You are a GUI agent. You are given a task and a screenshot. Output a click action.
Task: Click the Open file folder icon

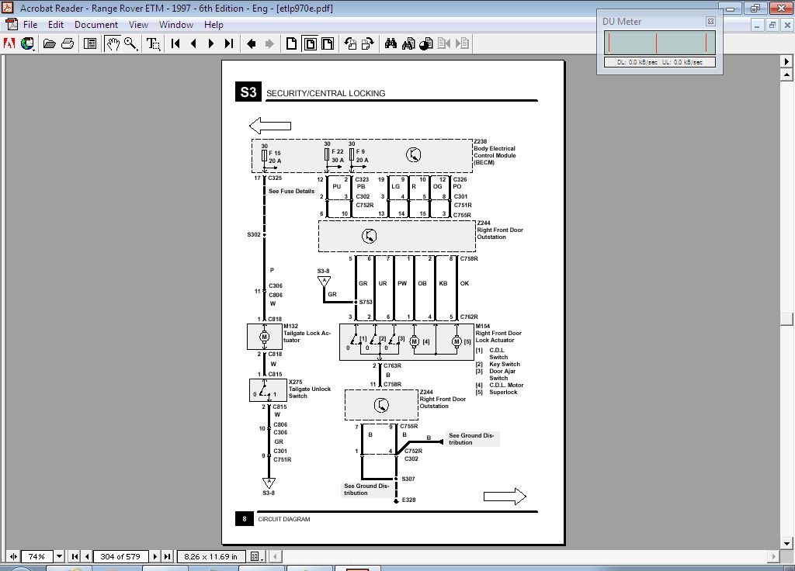49,43
